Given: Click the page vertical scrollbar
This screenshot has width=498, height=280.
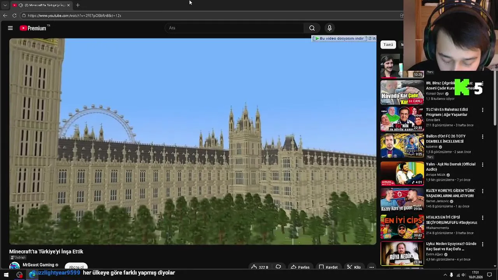Looking at the screenshot, I should click(x=495, y=97).
